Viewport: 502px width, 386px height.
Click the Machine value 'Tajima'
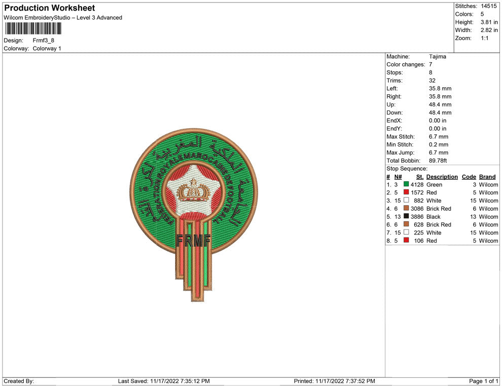coord(437,56)
